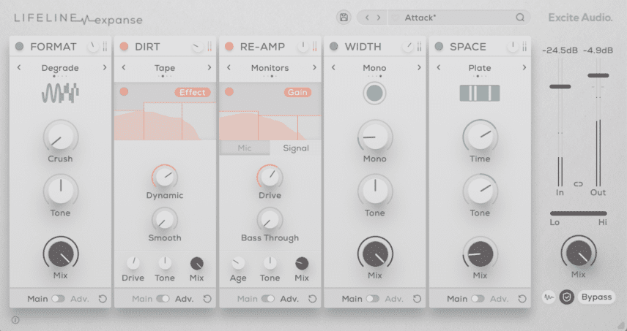Click the Lo-Hi range slider
The height and width of the screenshot is (331, 627).
(x=579, y=213)
